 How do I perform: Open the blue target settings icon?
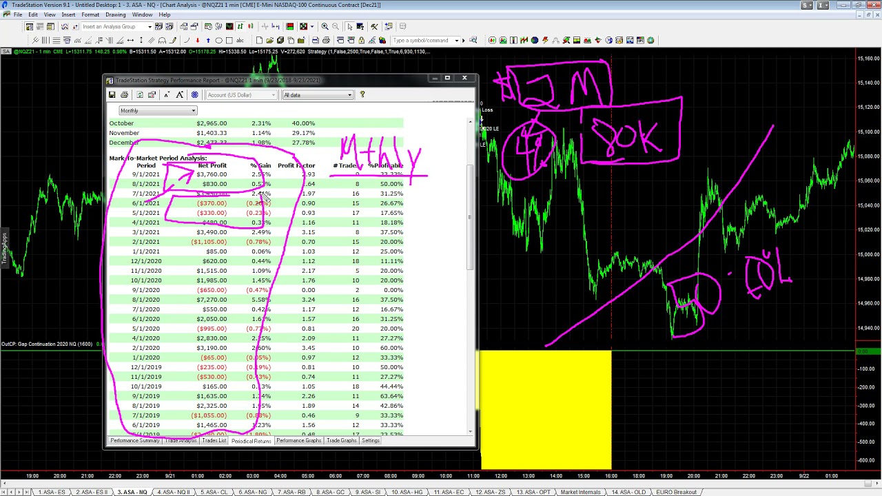coord(194,95)
